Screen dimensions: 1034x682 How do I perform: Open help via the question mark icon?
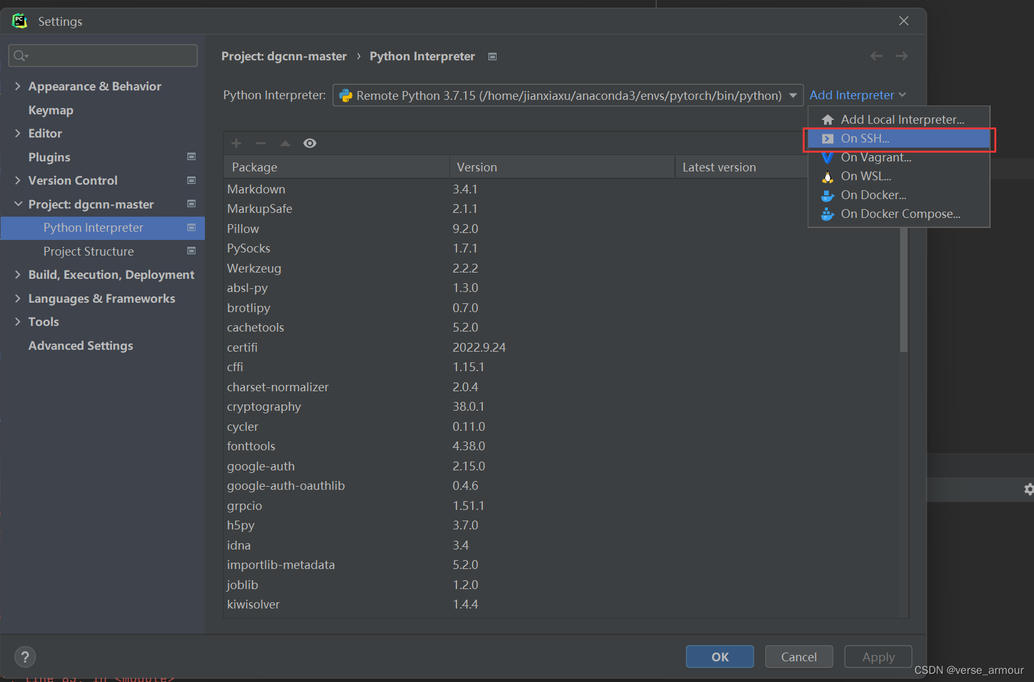pyautogui.click(x=25, y=657)
